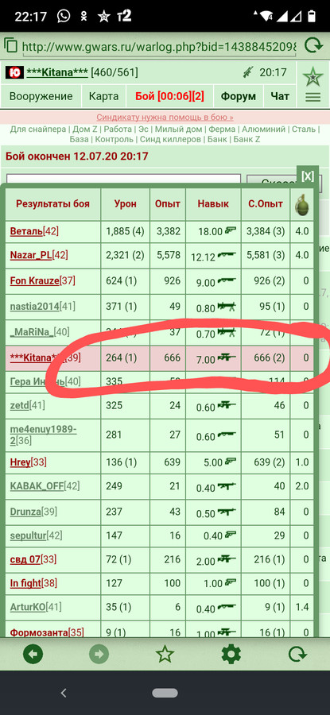Tap the refresh icon in bottom bar
330x715 pixels.
[x=297, y=655]
